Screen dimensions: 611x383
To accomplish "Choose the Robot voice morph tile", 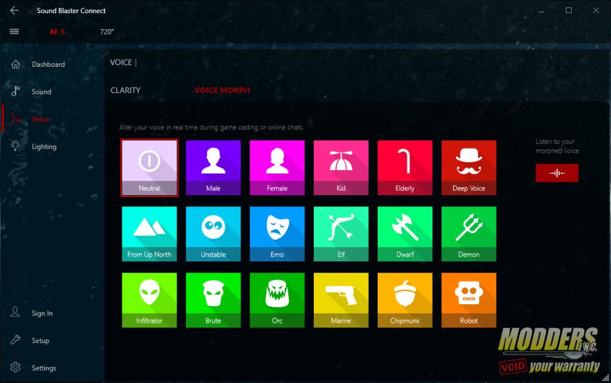I will click(x=469, y=300).
